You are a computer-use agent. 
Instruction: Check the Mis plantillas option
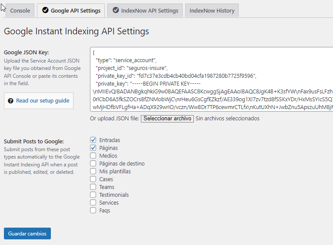pos(93,171)
